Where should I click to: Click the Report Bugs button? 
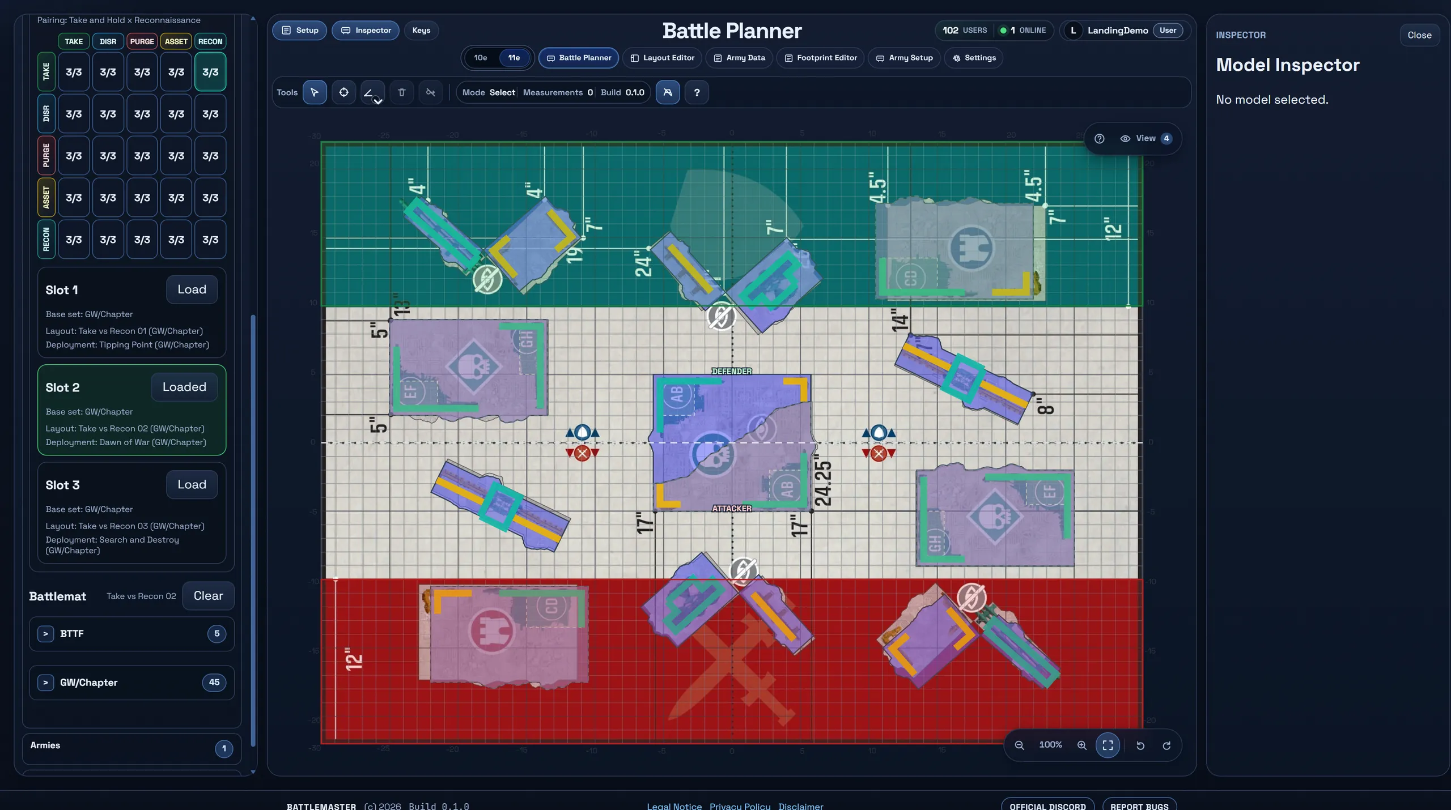click(1139, 805)
